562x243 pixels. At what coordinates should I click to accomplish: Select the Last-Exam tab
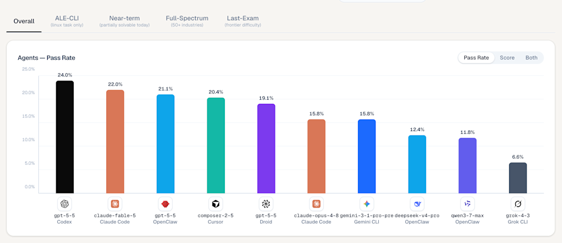click(243, 21)
